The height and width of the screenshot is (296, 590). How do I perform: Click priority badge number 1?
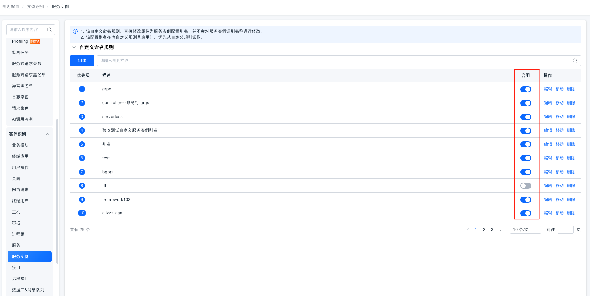click(82, 89)
